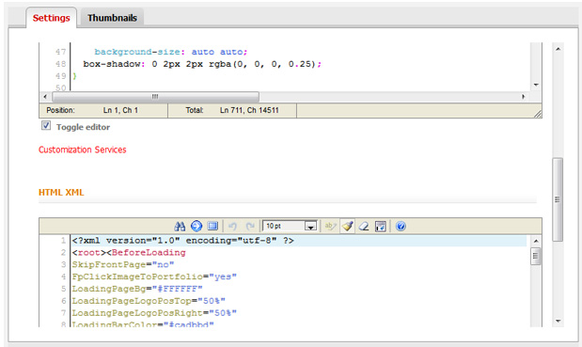Click the XML editor vertical scroll thumb

[x=536, y=257]
